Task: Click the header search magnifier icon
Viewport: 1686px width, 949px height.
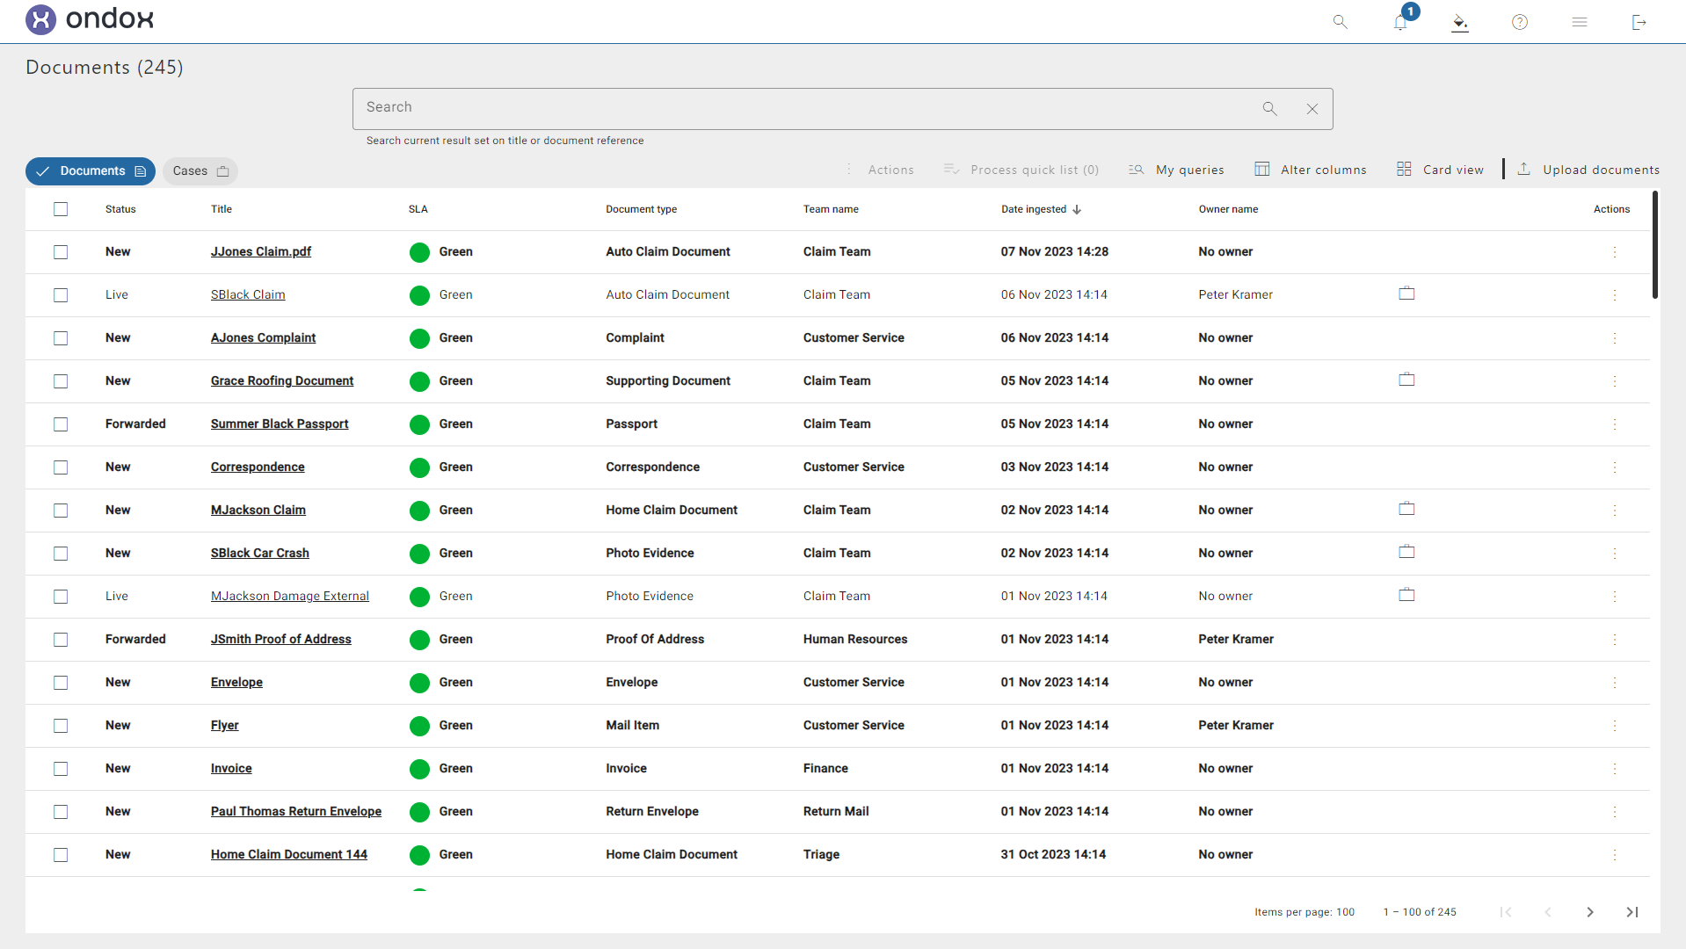Action: (1340, 22)
